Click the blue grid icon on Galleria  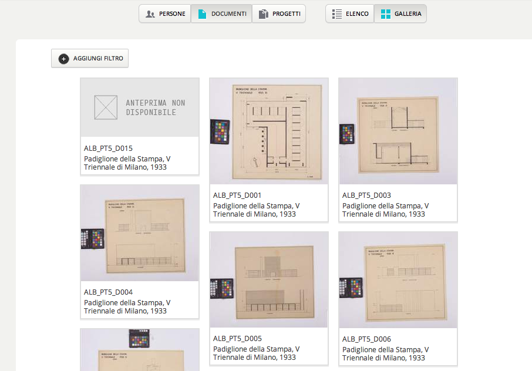coord(385,14)
